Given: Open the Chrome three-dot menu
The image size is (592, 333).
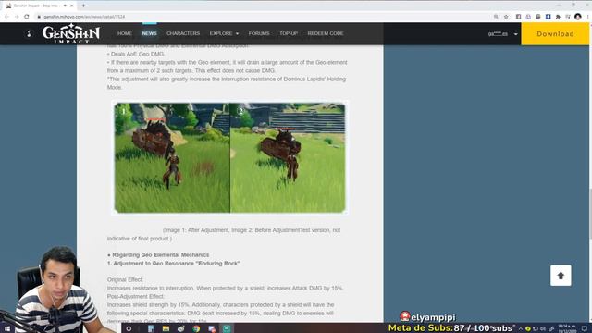Looking at the screenshot, I should [587, 17].
